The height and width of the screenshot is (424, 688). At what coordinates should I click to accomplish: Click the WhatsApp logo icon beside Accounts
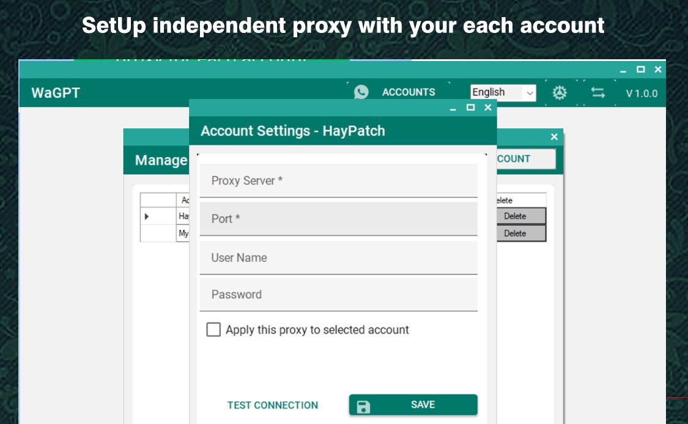(361, 92)
